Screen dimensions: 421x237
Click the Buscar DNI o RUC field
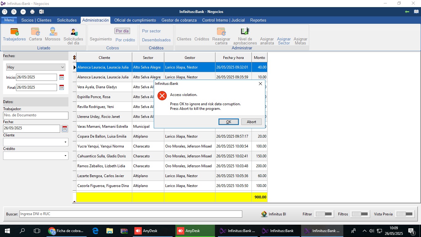(x=131, y=214)
